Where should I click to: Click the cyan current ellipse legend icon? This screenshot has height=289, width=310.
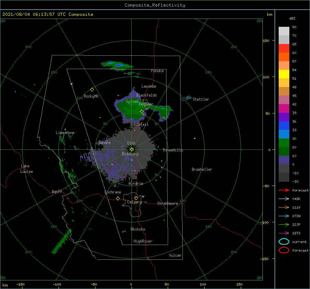[284, 242]
